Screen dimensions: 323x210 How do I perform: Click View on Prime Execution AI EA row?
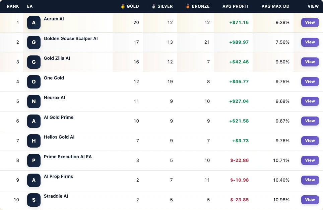pos(310,160)
